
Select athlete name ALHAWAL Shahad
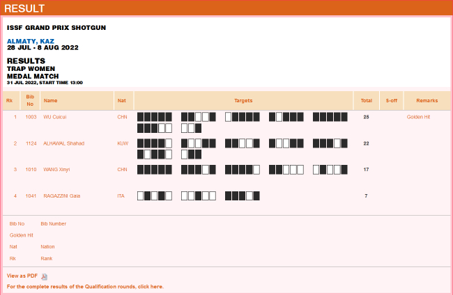pos(64,143)
